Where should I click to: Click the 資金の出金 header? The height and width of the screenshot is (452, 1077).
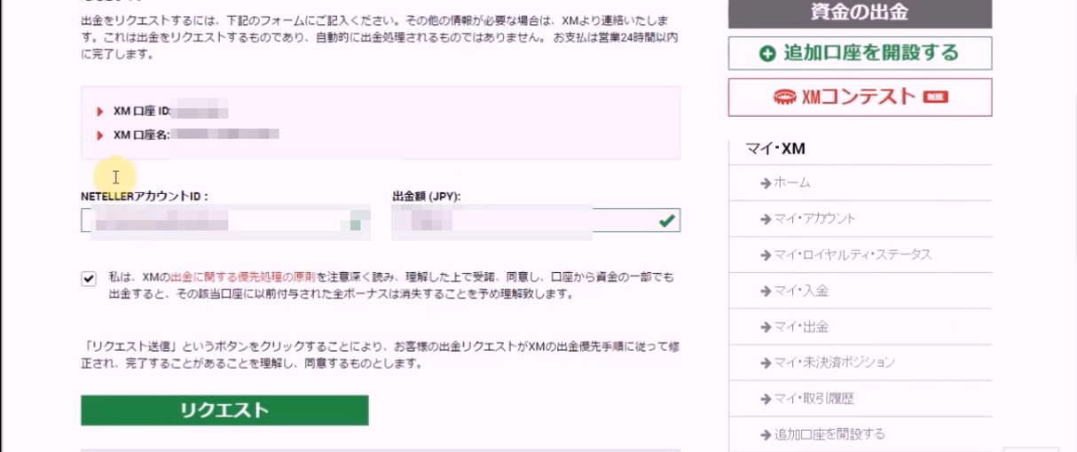pyautogui.click(x=860, y=13)
